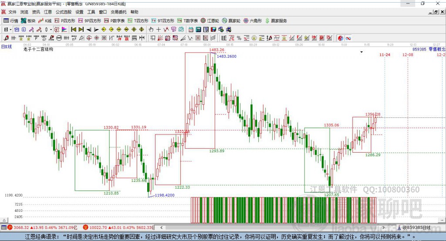Viewport: 446px width, 241px height.
Task: Click the 859385 stock code
Action: (419, 49)
